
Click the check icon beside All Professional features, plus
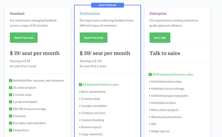click(150, 75)
